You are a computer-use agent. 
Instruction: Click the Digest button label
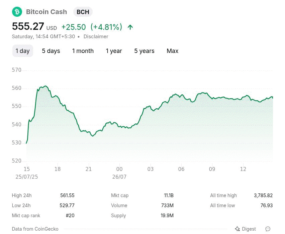[x=249, y=229]
